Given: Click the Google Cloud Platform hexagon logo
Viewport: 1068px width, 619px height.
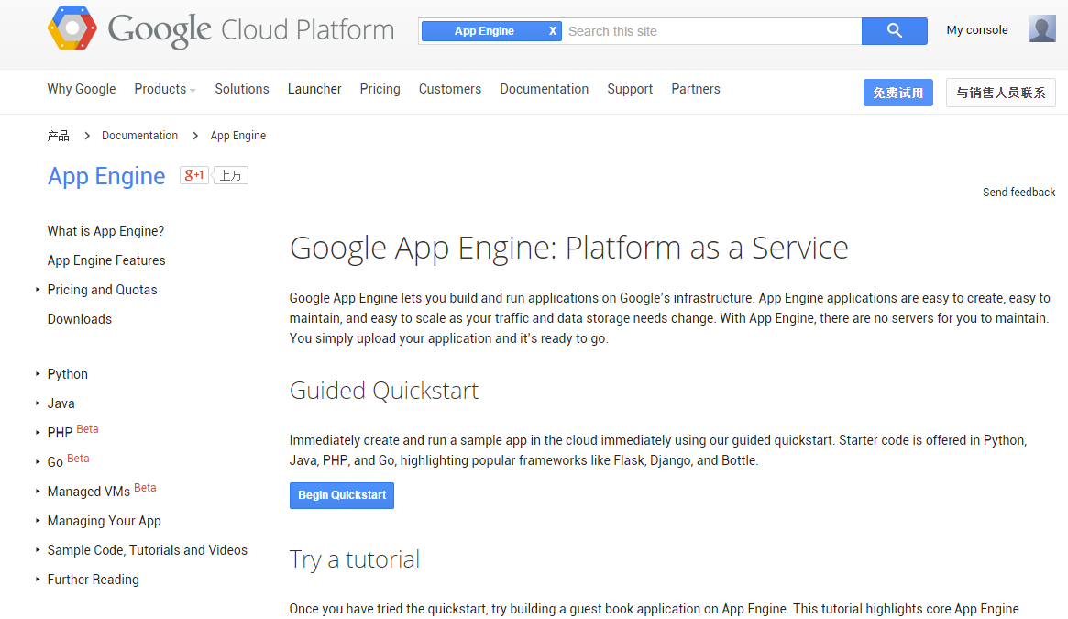Looking at the screenshot, I should tap(72, 28).
